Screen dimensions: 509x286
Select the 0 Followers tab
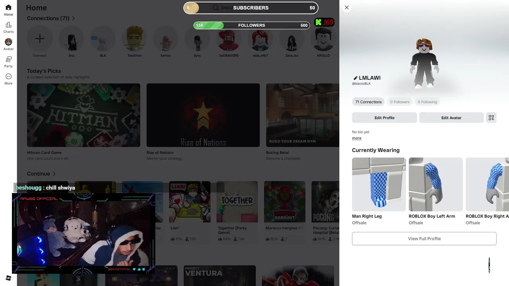pyautogui.click(x=400, y=102)
